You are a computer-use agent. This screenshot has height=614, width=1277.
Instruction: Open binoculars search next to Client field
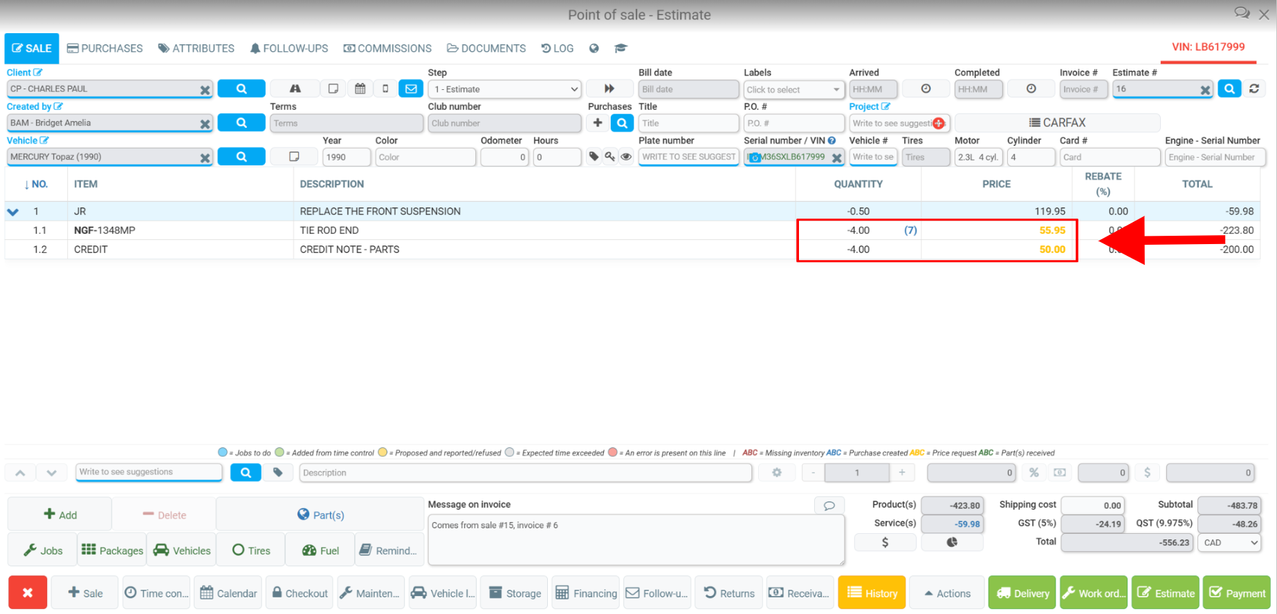(295, 89)
